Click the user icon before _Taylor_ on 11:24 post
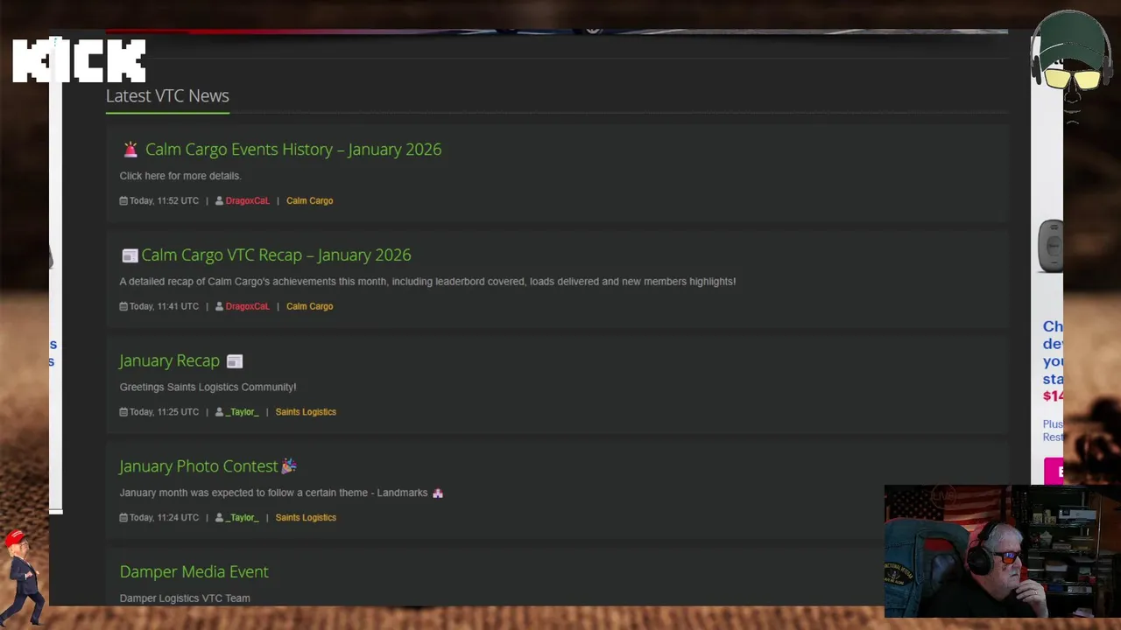The image size is (1121, 630). 219,518
